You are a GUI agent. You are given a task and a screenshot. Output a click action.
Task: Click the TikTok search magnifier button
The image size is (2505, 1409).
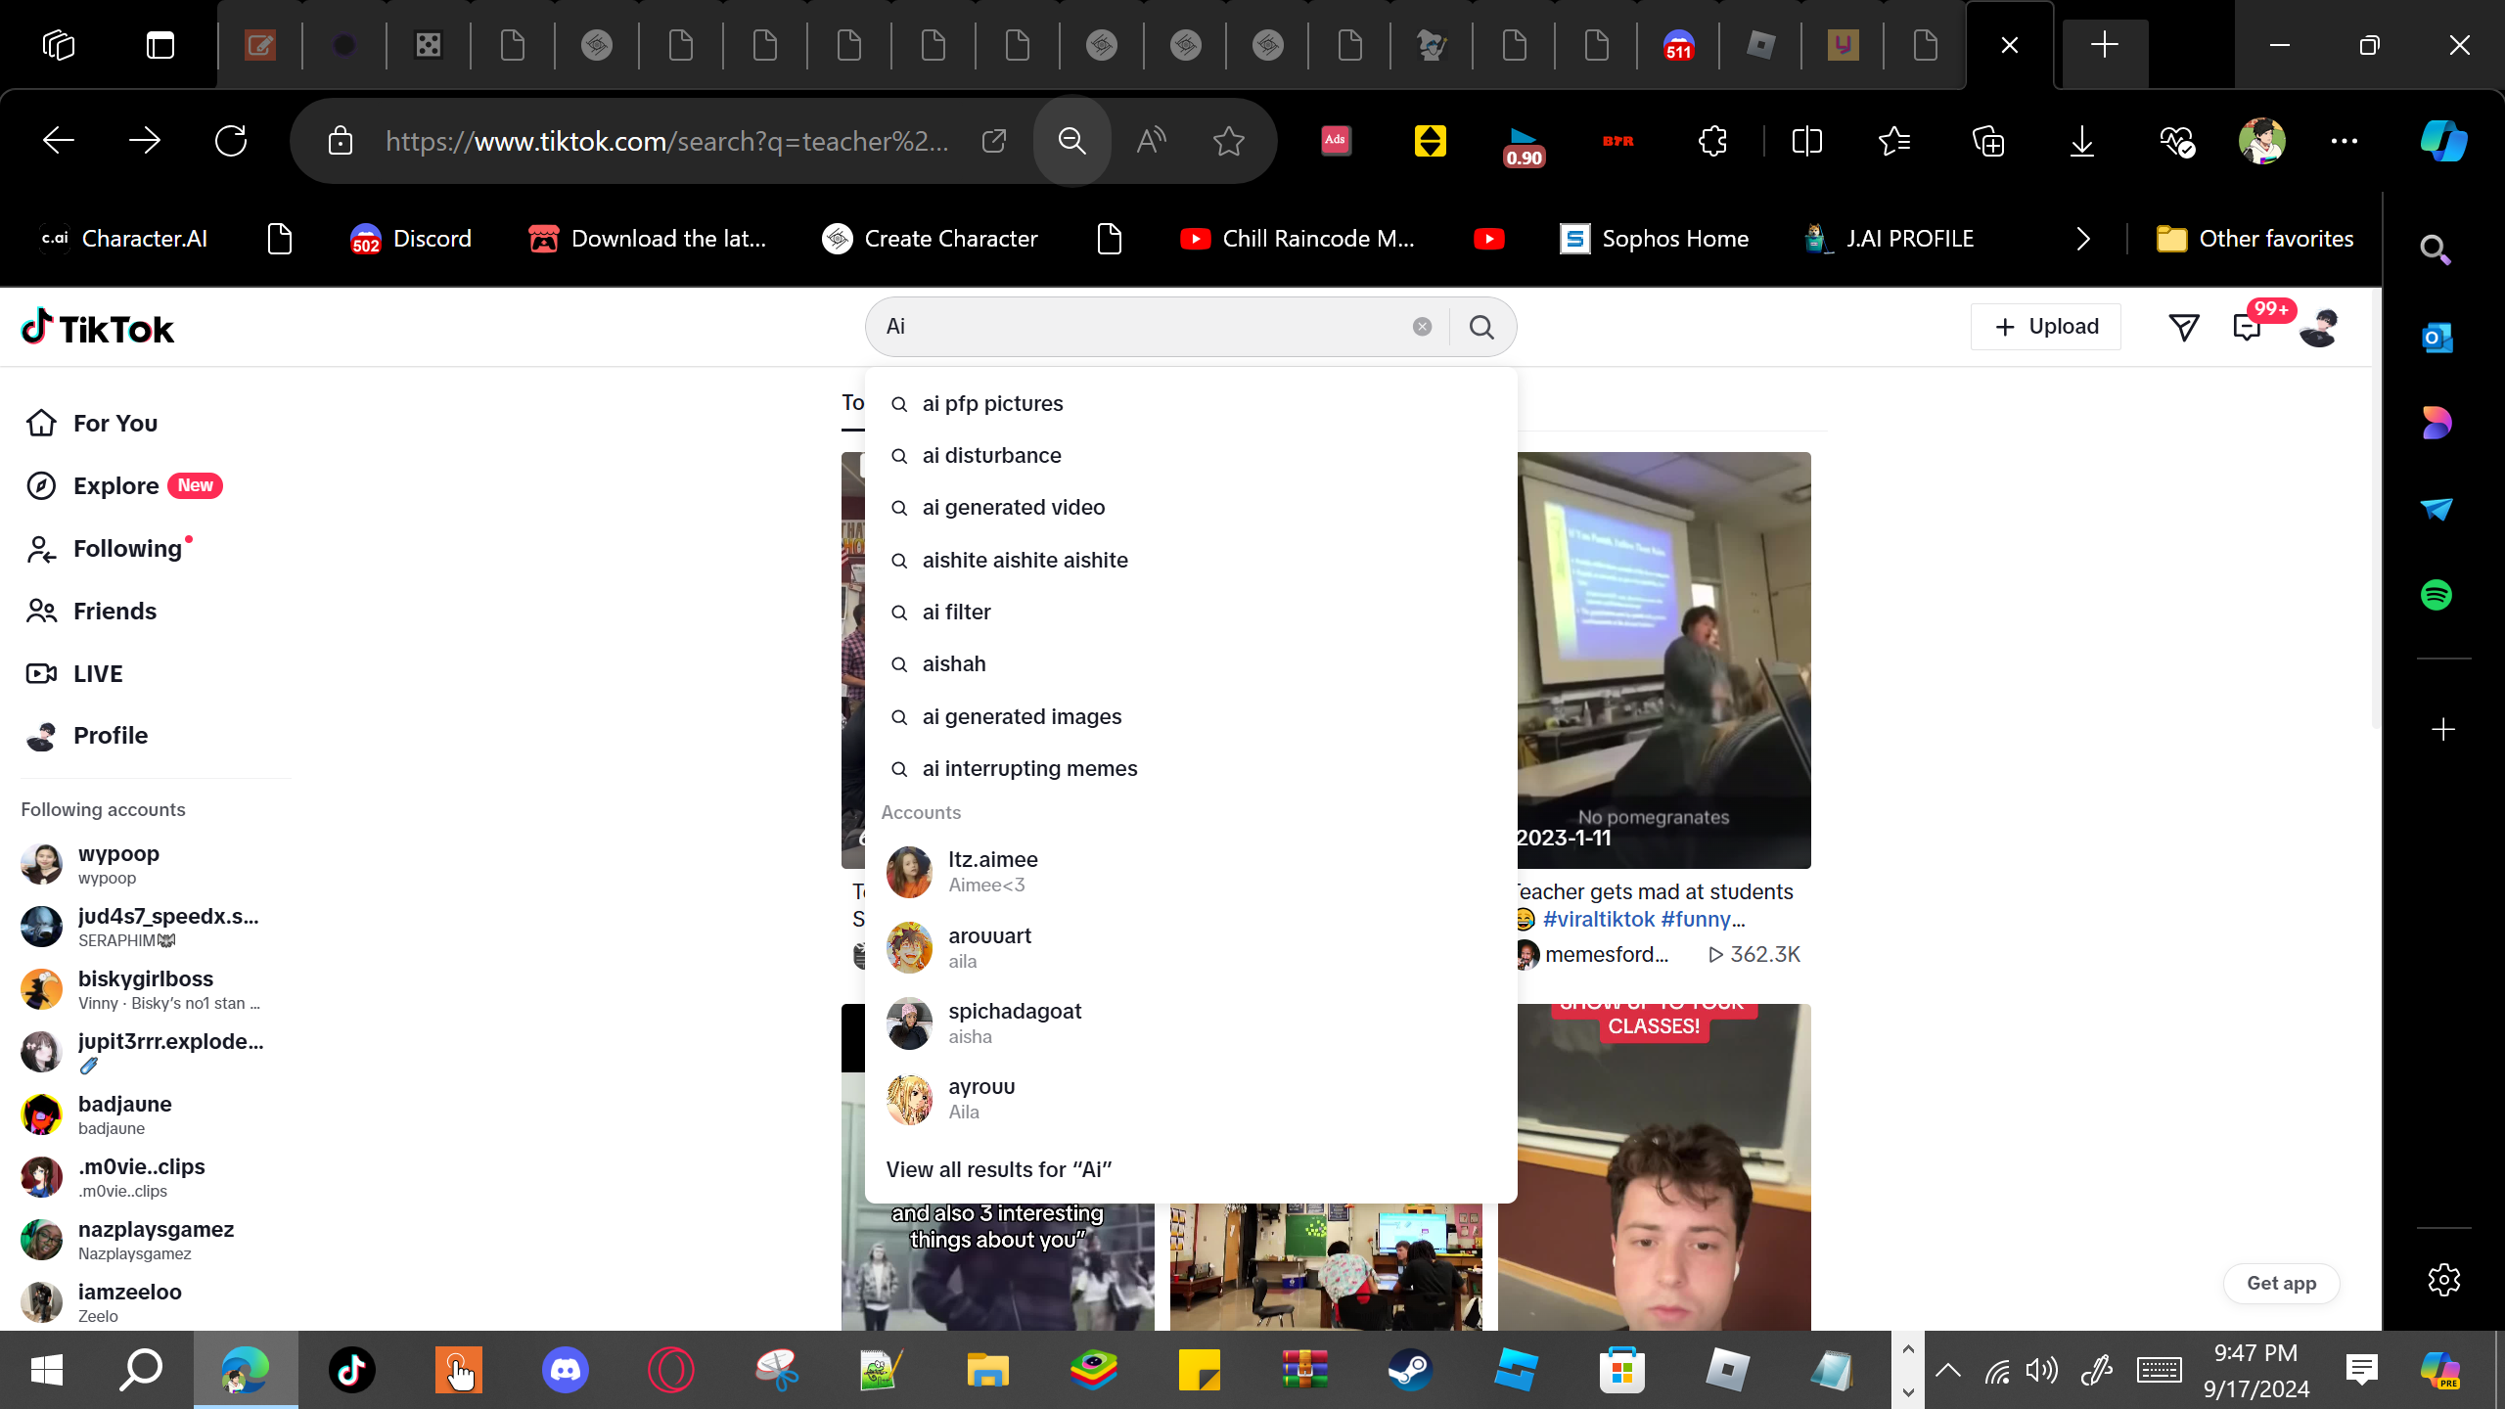coord(1481,327)
